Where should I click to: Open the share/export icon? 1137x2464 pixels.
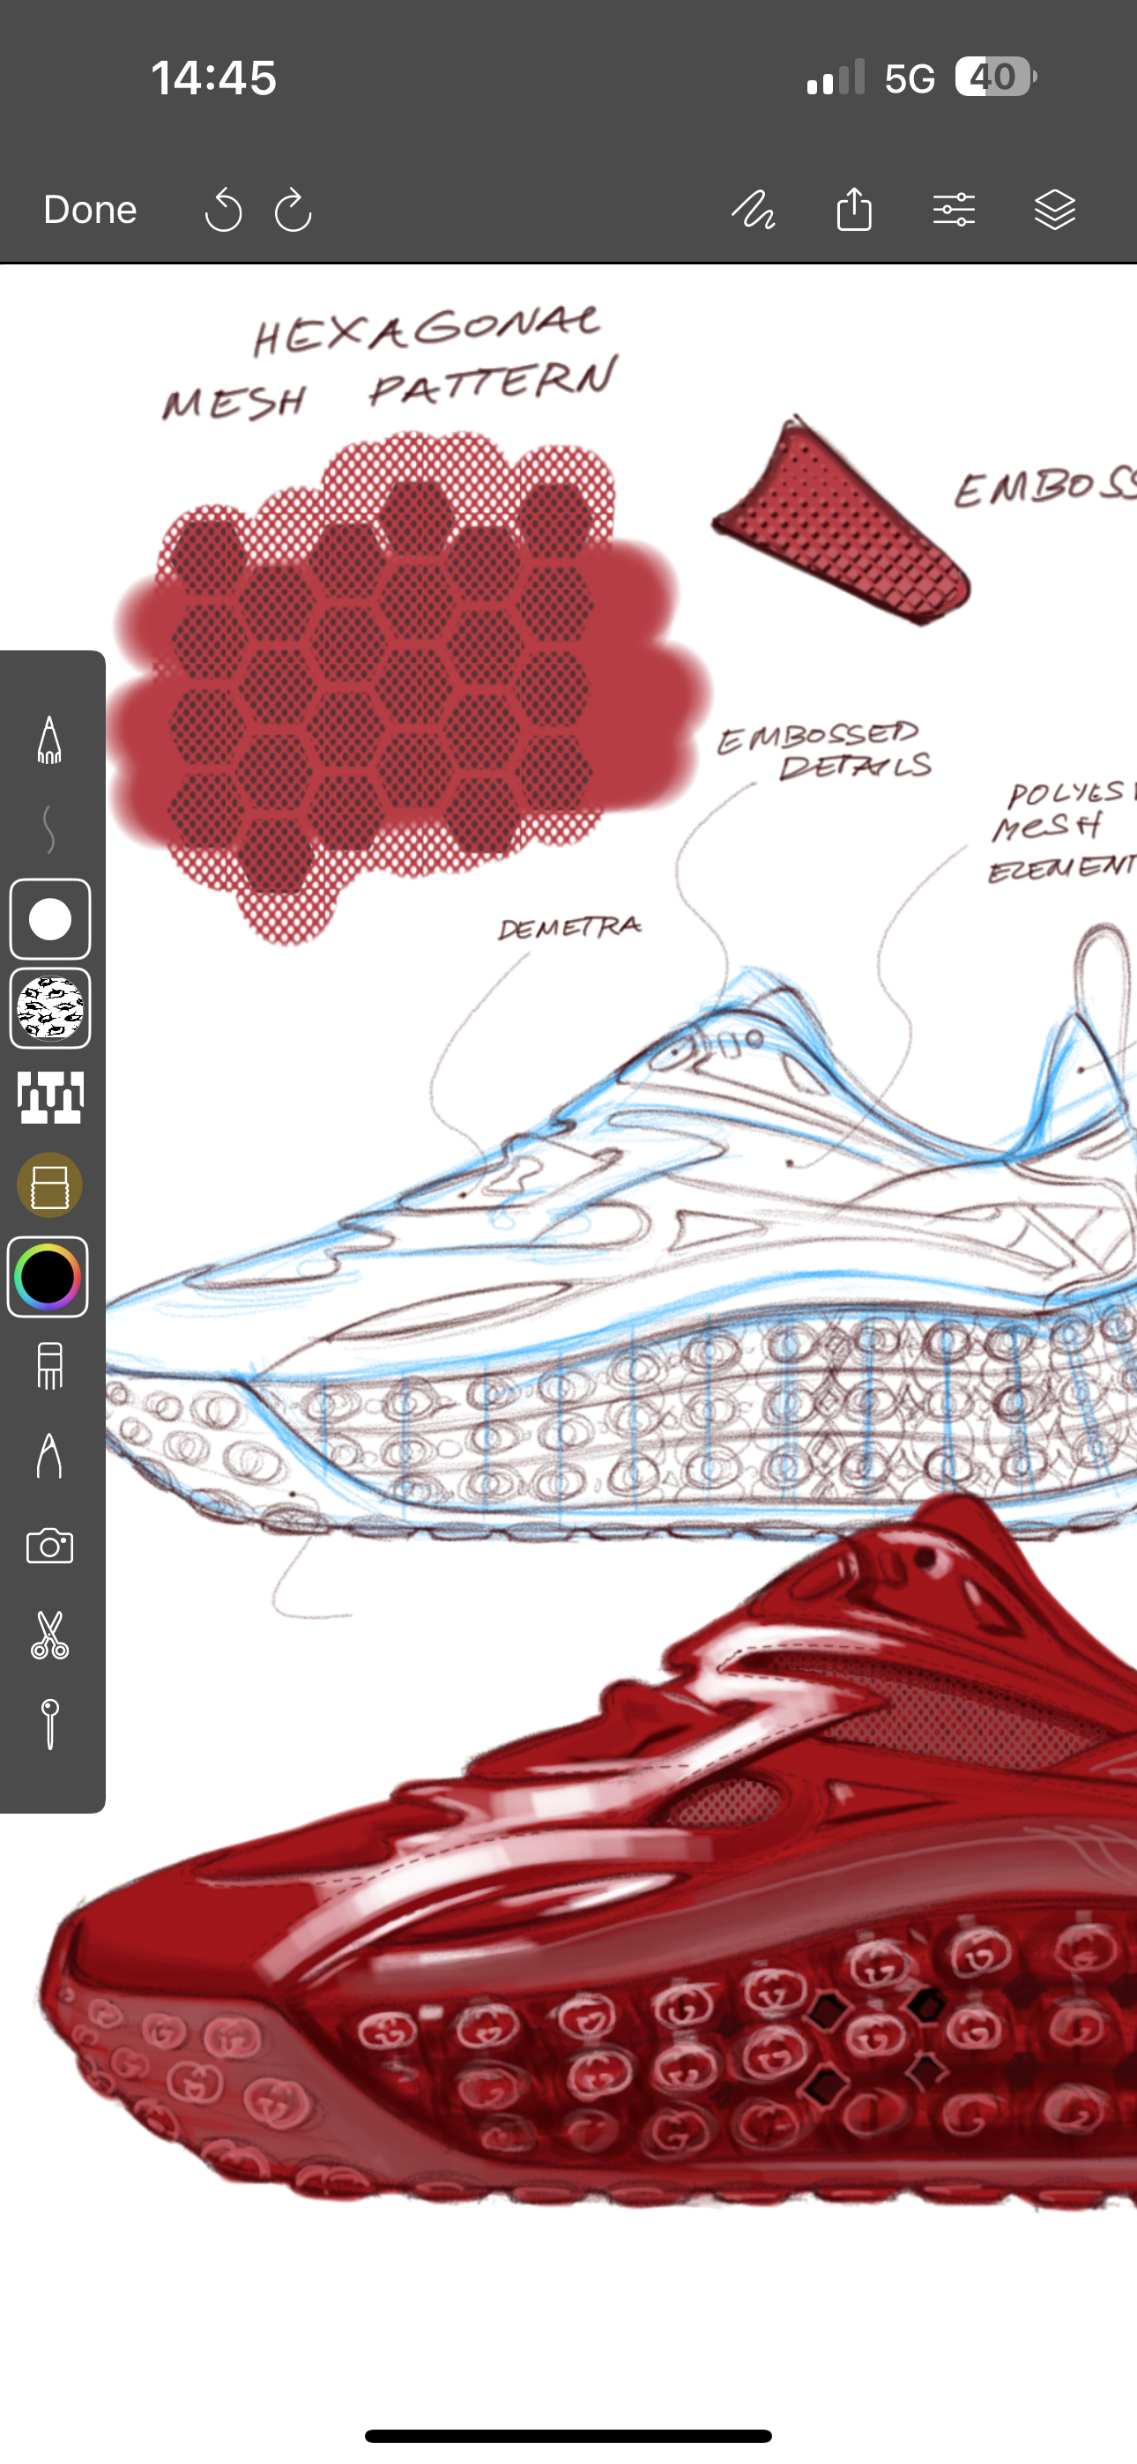[854, 209]
